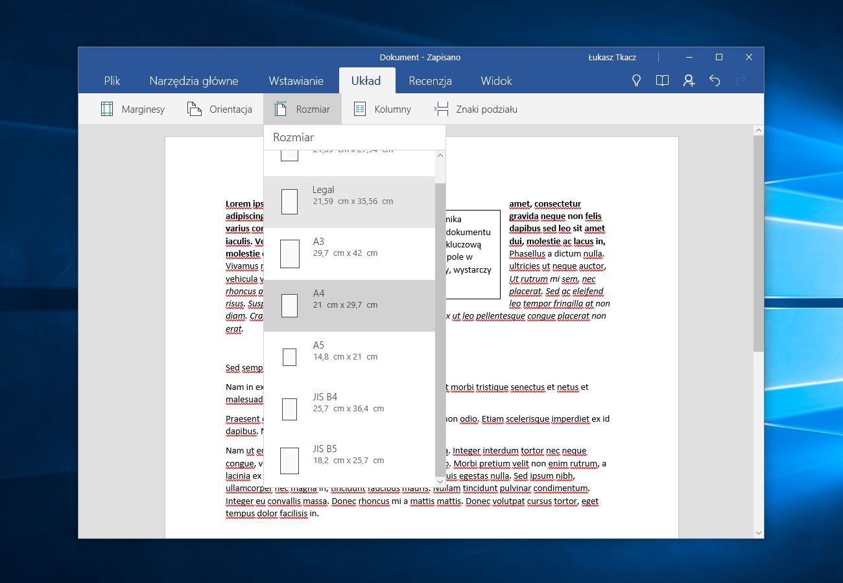Click the Rozmiar panel header text
Image resolution: width=843 pixels, height=583 pixels.
pyautogui.click(x=293, y=137)
